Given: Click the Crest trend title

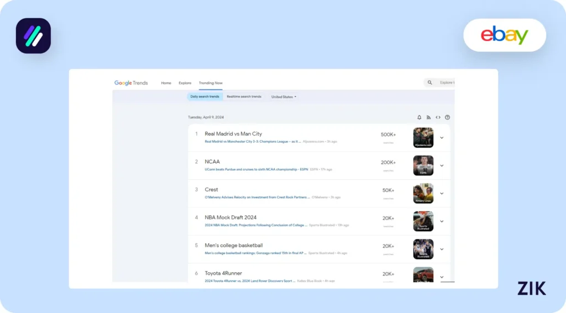Looking at the screenshot, I should pyautogui.click(x=211, y=190).
